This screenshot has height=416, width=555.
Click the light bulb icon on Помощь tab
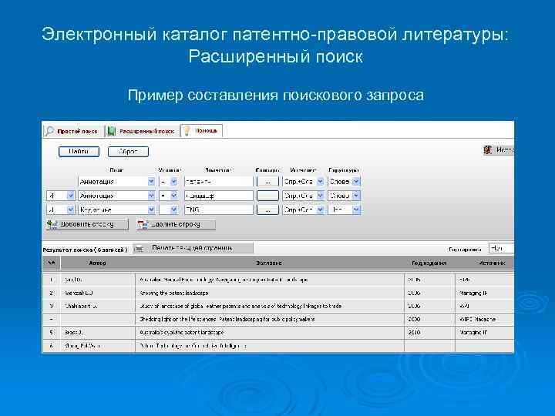[187, 131]
